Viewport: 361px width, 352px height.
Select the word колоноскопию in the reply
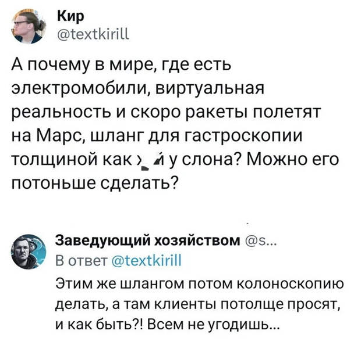[290, 284]
